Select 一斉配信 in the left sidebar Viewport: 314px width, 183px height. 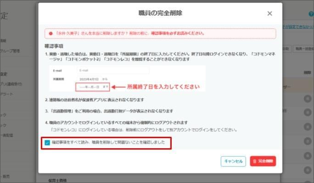pyautogui.click(x=7, y=135)
